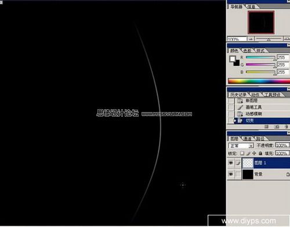Click the Navigator preview thumbnail
Viewport: 290px width, 227px height.
(x=261, y=23)
